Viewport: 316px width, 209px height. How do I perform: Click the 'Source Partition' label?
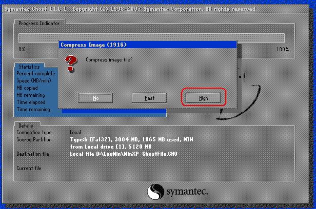[x=34, y=140]
